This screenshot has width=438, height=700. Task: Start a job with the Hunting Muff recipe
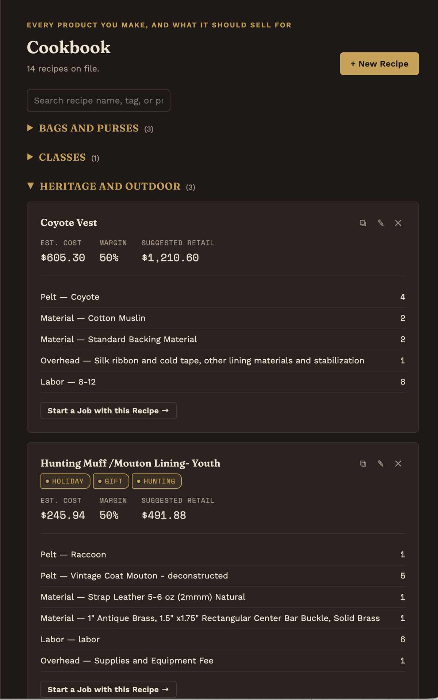pos(108,689)
